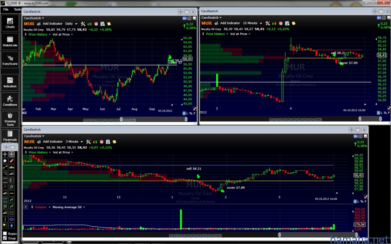Click the yellow note icon in 3 Minute chart
Image resolution: width=391 pixels, height=244 pixels.
click(114, 142)
